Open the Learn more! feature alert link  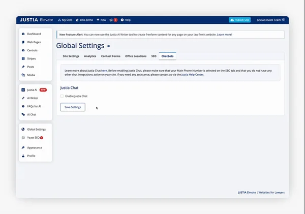coord(224,35)
